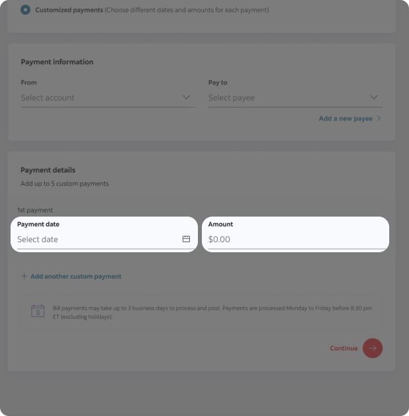
Task: Select the Customized payments radio button
Action: click(x=26, y=10)
